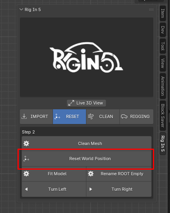170x213 pixels.
Task: Collapse the Rig In 5 panel chevron
Action: (21, 10)
